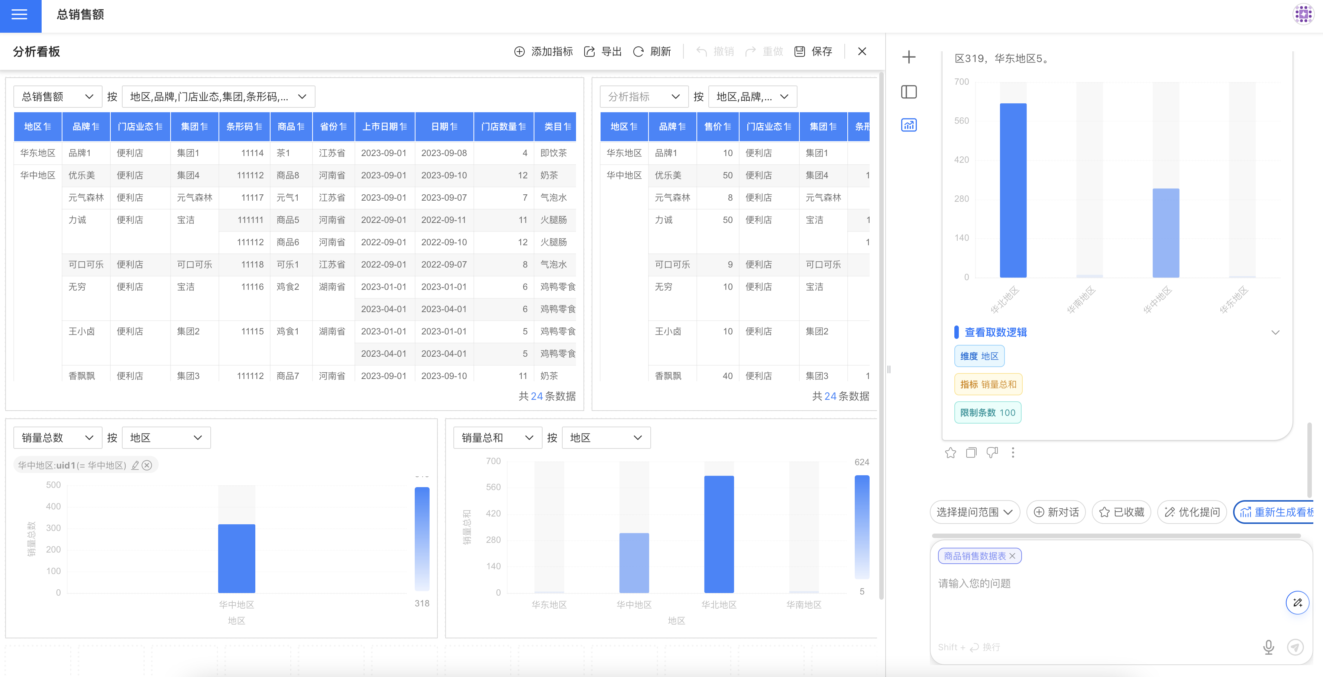Collapse the 查看取数逻辑 section

pyautogui.click(x=1275, y=332)
